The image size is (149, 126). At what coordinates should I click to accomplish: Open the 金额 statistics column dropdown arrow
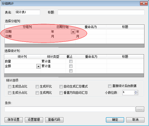pyautogui.click(x=38, y=66)
